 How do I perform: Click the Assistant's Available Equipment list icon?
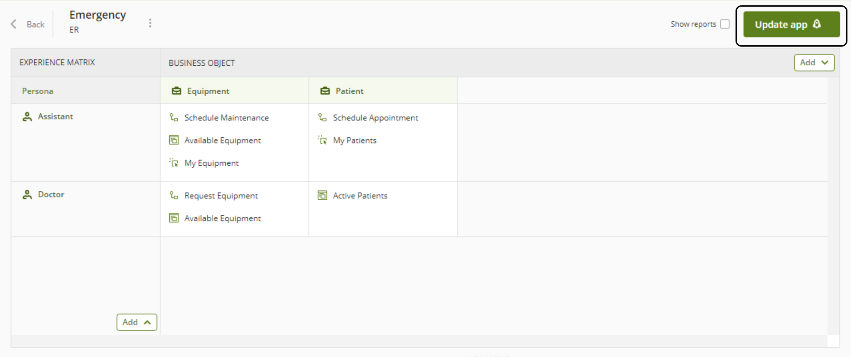point(174,140)
